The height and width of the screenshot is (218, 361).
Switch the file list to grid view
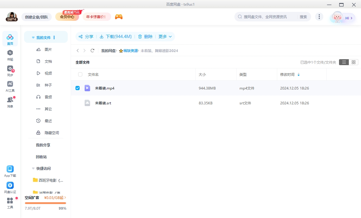pyautogui.click(x=354, y=62)
